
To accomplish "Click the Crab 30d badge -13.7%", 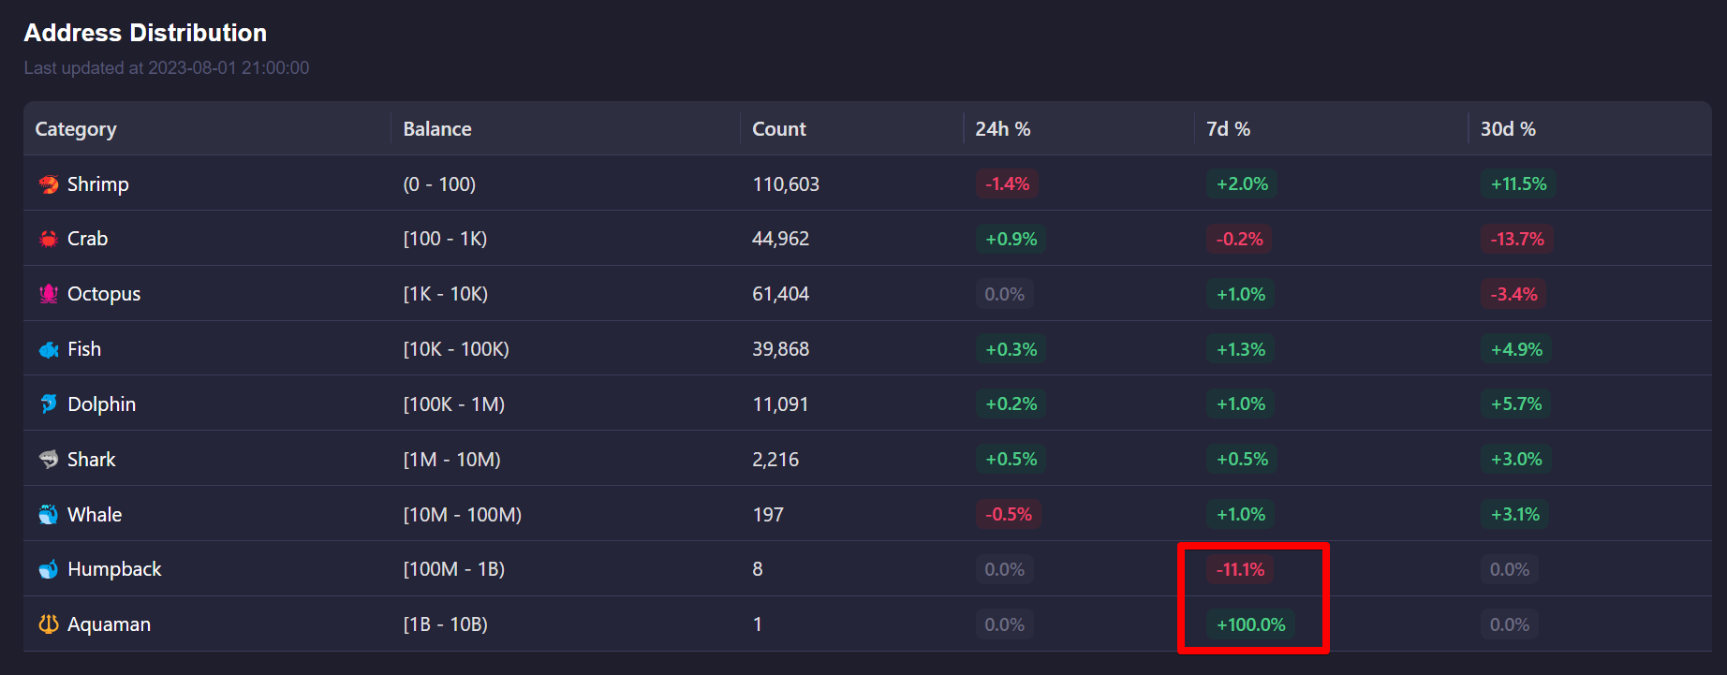I will pyautogui.click(x=1517, y=239).
